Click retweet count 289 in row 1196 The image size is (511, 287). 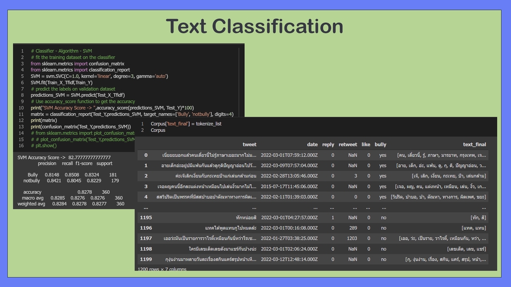click(x=353, y=228)
